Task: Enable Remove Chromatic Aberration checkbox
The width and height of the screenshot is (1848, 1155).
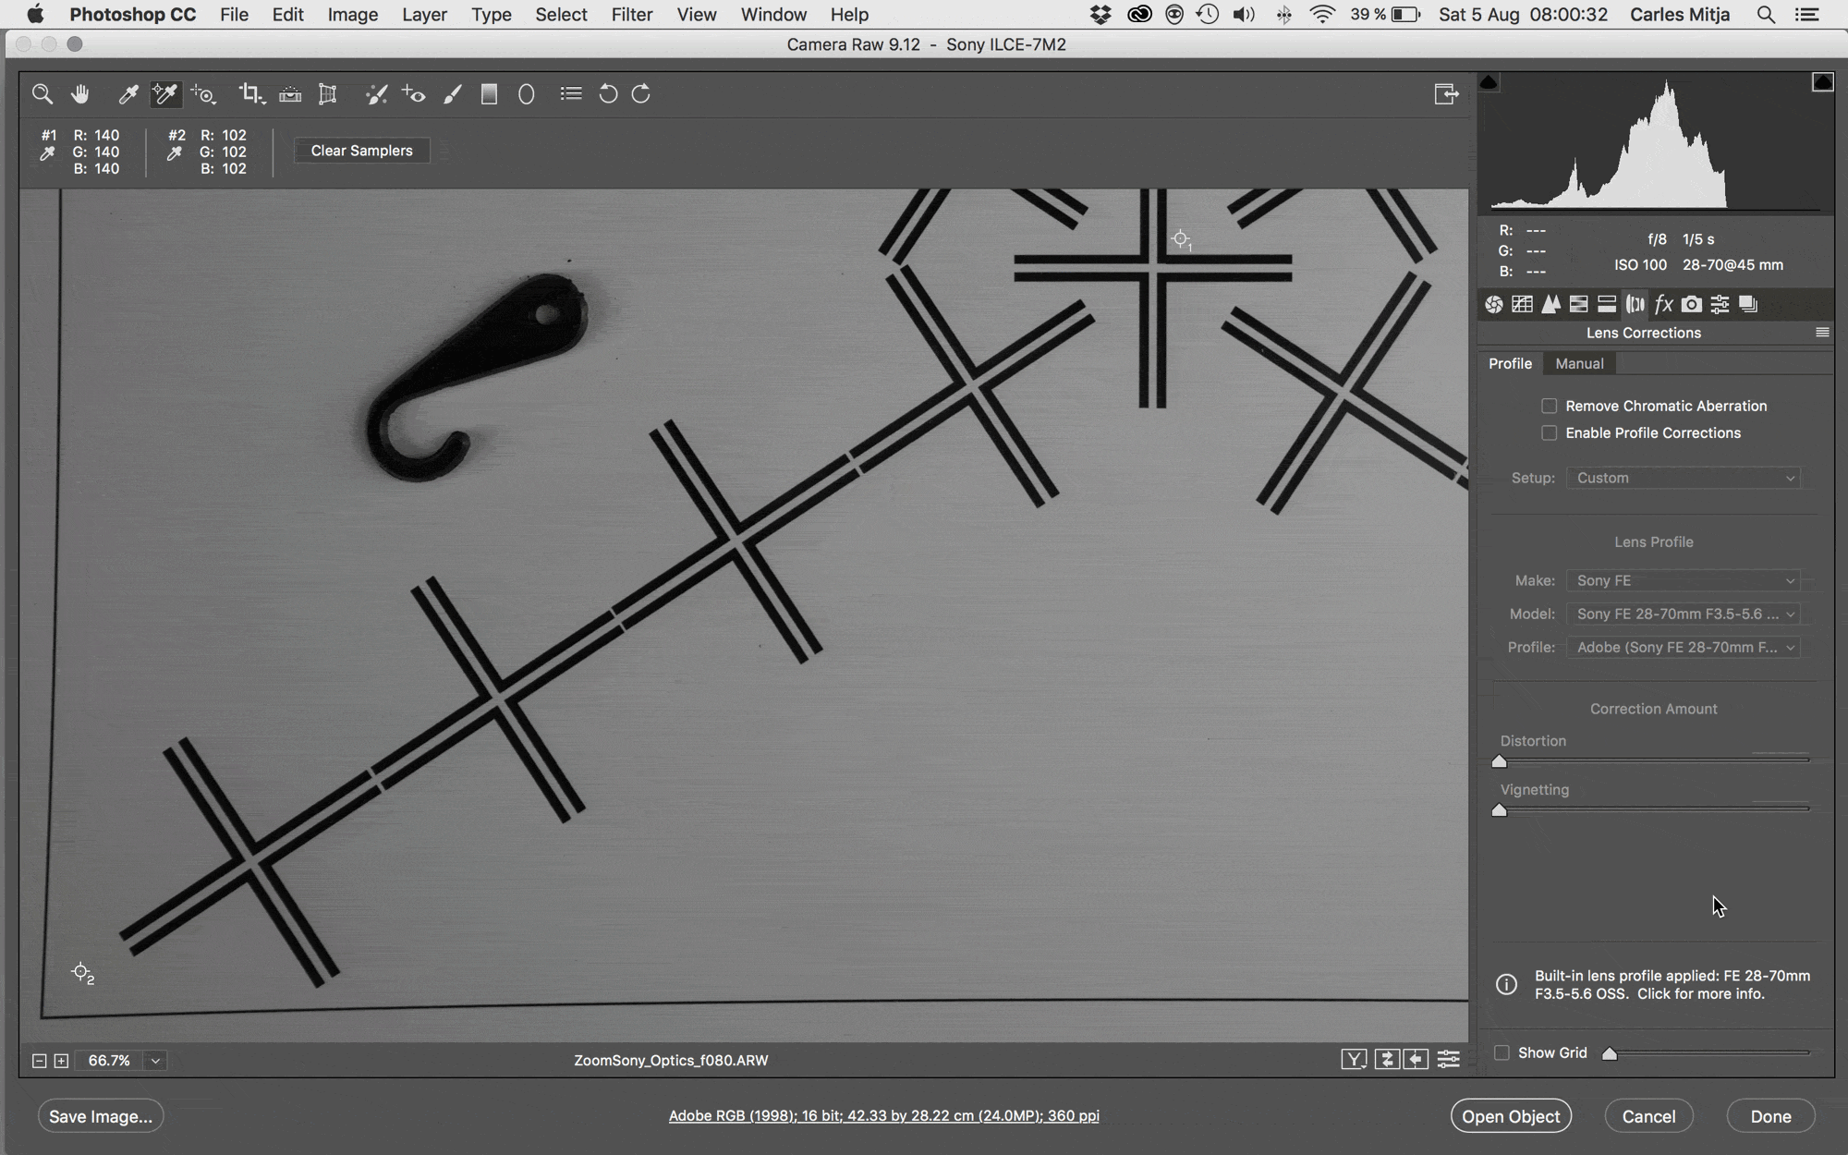Action: tap(1550, 406)
